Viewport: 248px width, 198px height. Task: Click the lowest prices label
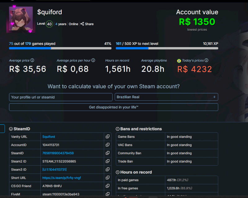click(197, 29)
